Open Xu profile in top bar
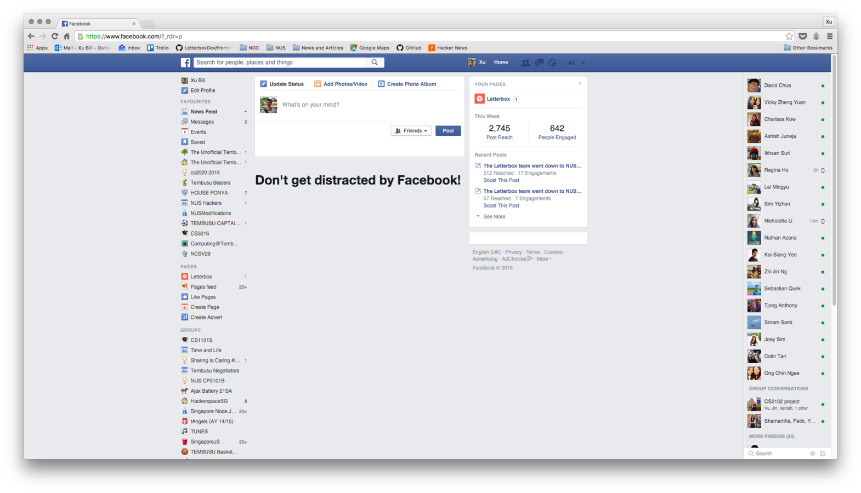This screenshot has height=493, width=861. (477, 62)
